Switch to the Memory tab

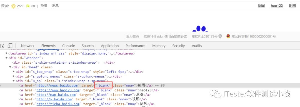coord(159,46)
